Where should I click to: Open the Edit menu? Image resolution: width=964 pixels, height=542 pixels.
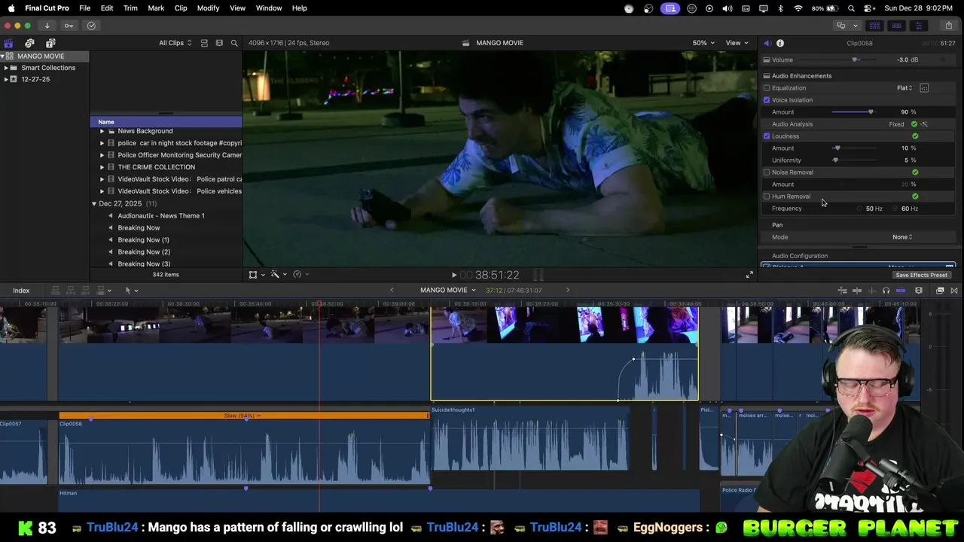(107, 8)
